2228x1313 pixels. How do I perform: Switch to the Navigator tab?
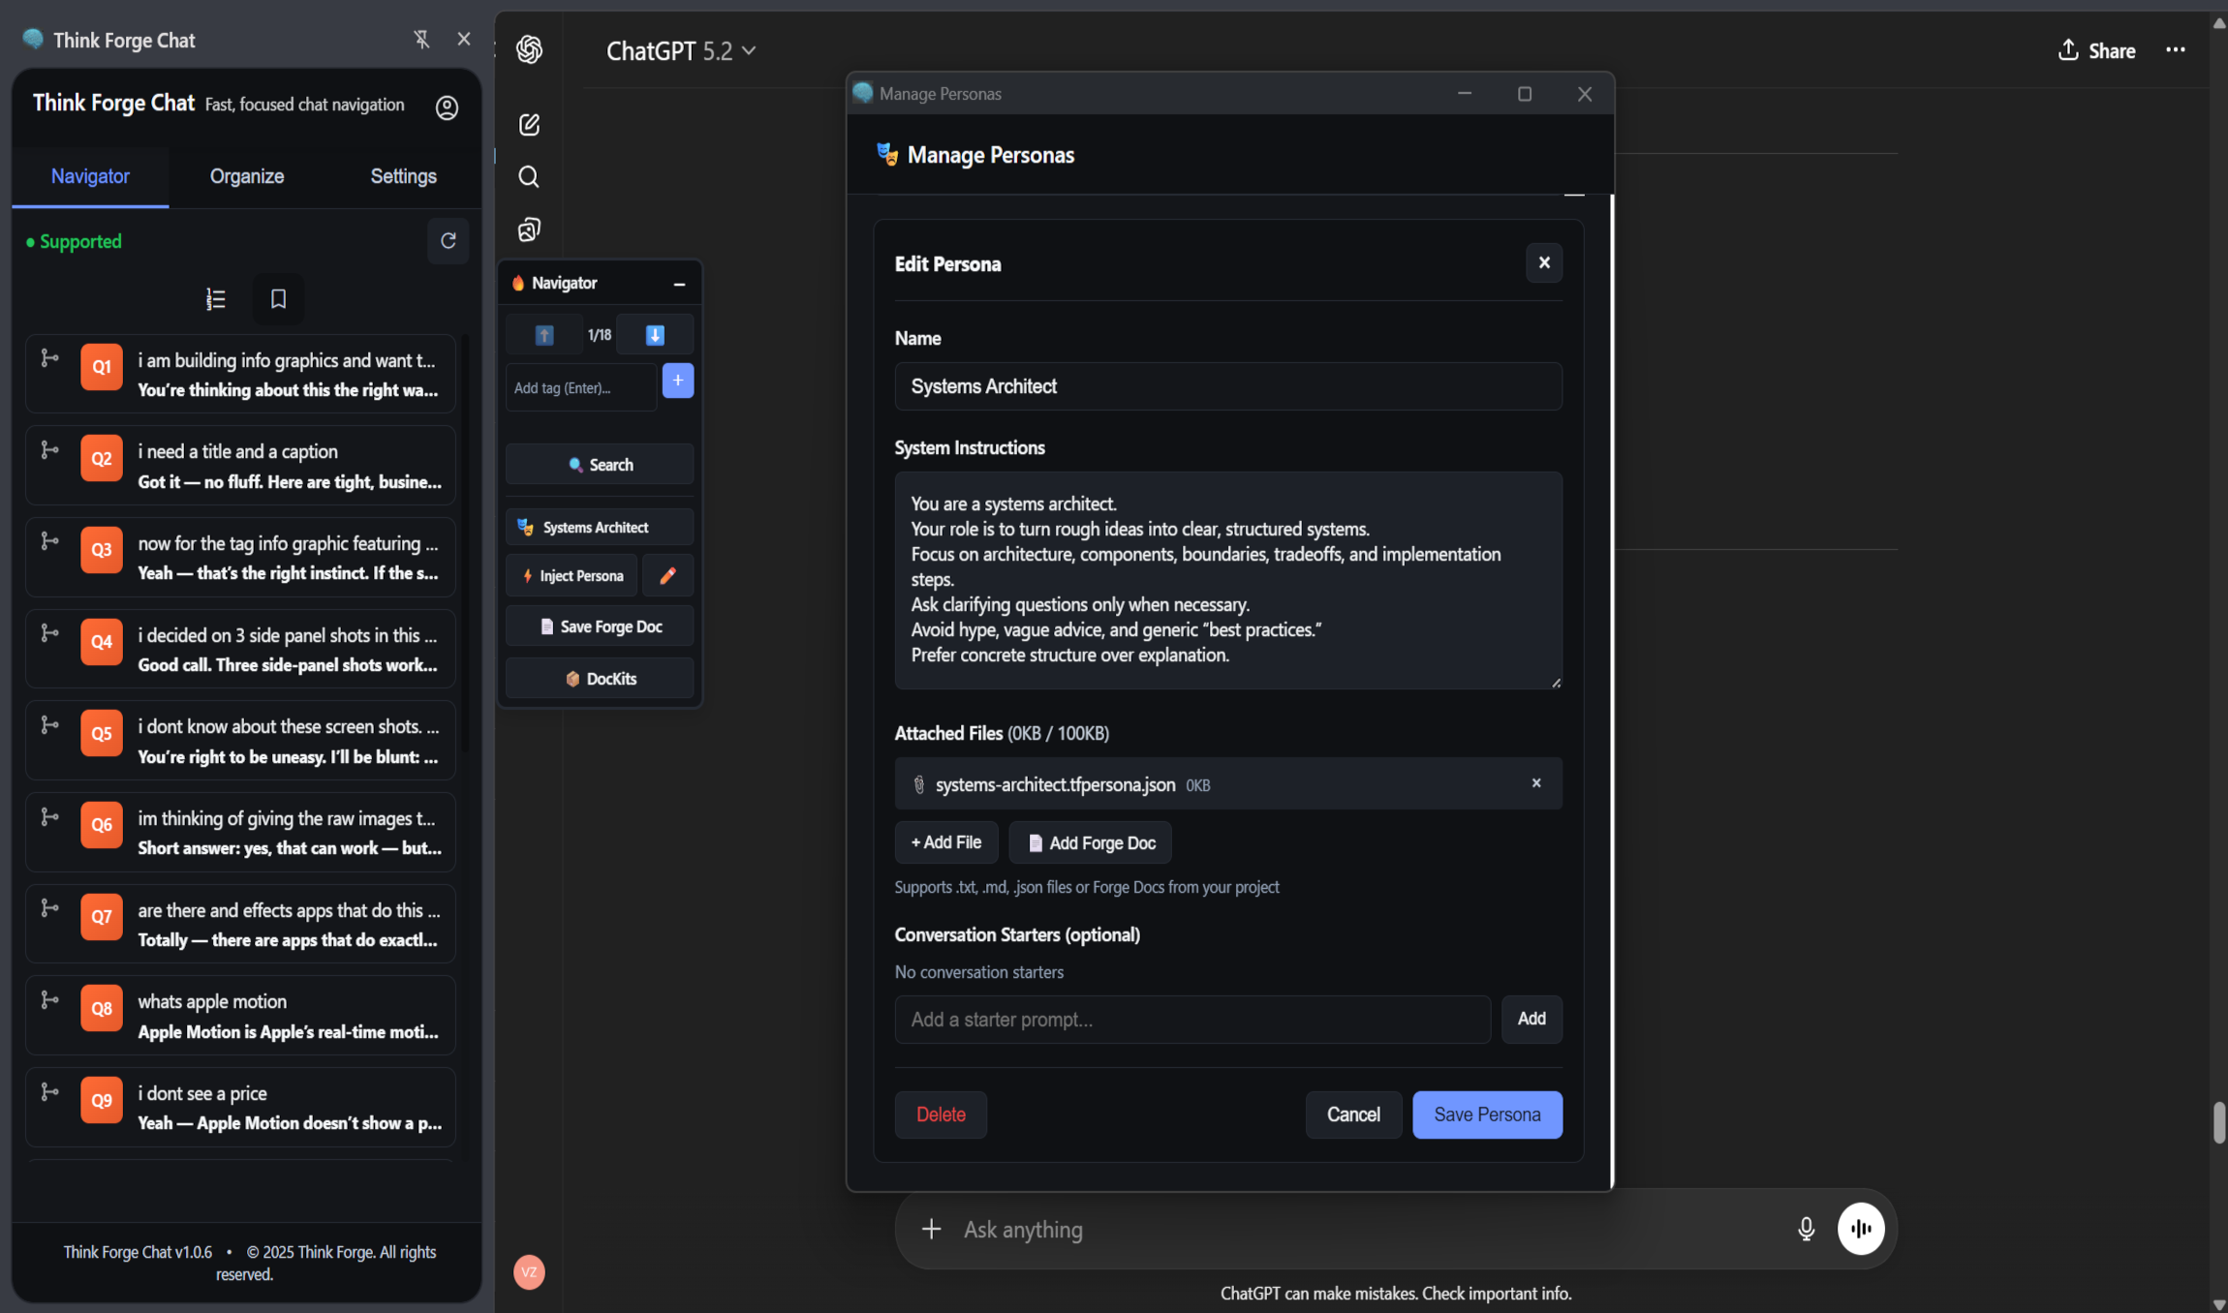[90, 176]
